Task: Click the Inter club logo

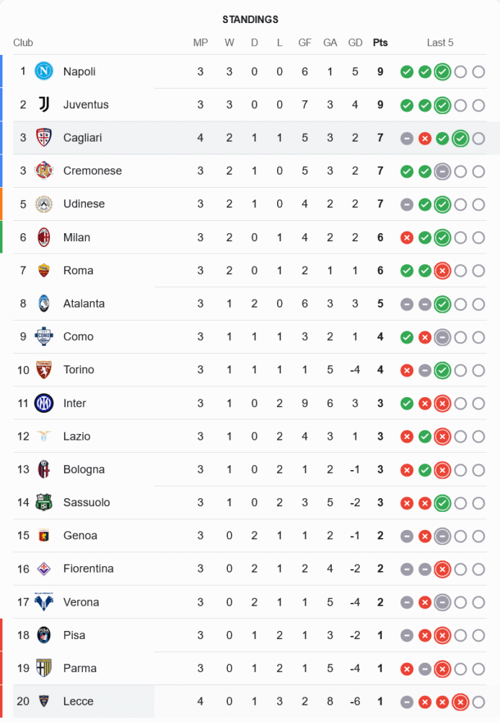Action: pyautogui.click(x=44, y=403)
